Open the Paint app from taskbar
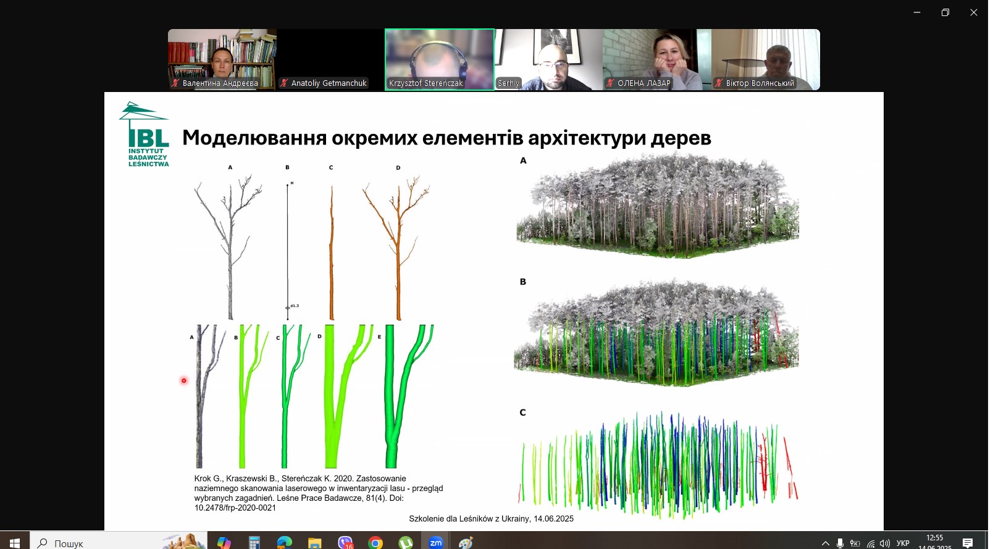The width and height of the screenshot is (993, 549). (x=466, y=542)
